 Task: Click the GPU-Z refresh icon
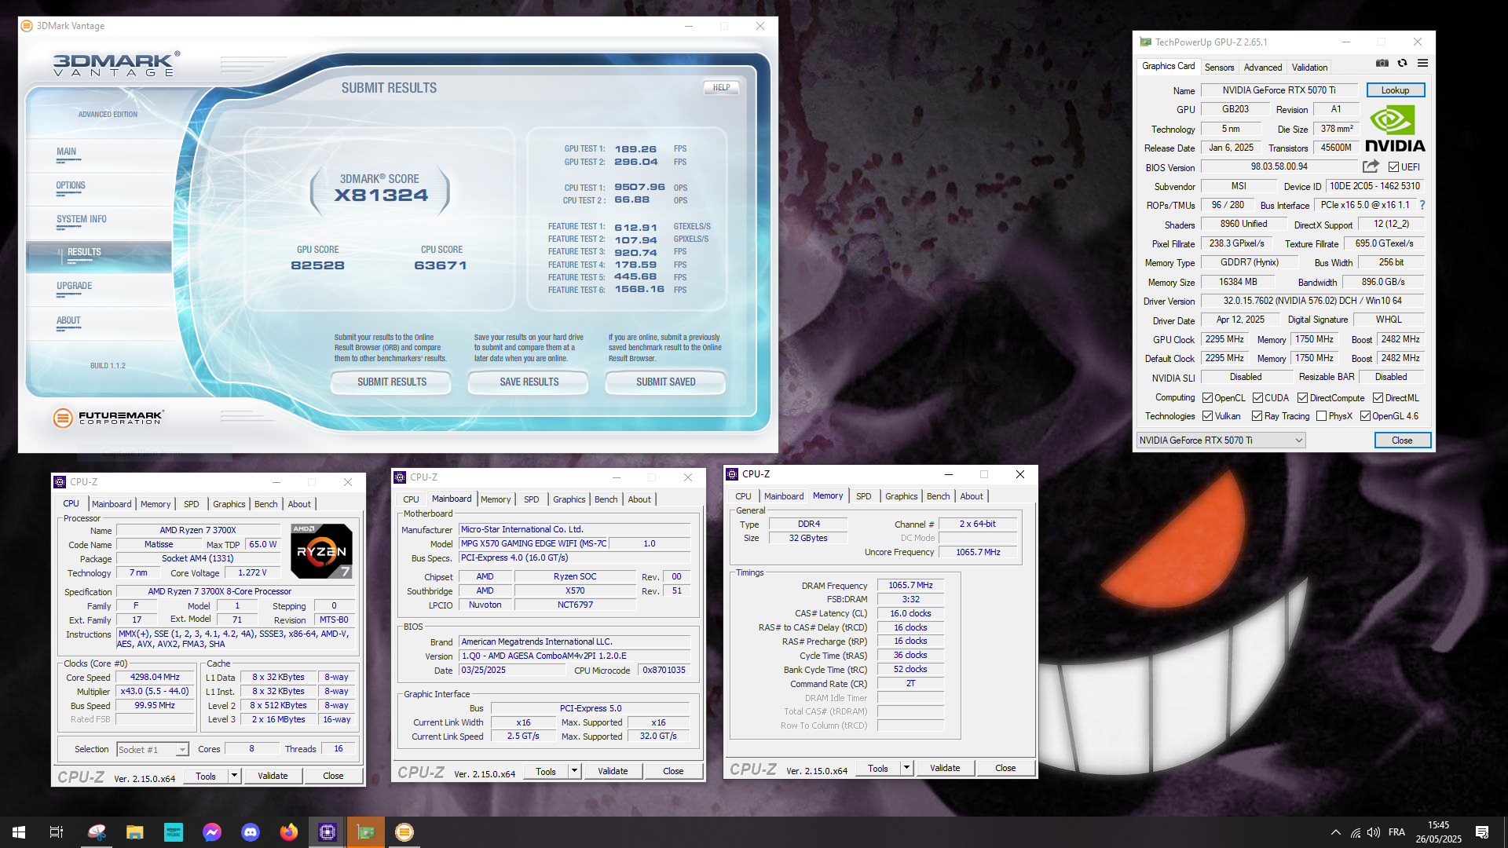coord(1402,63)
